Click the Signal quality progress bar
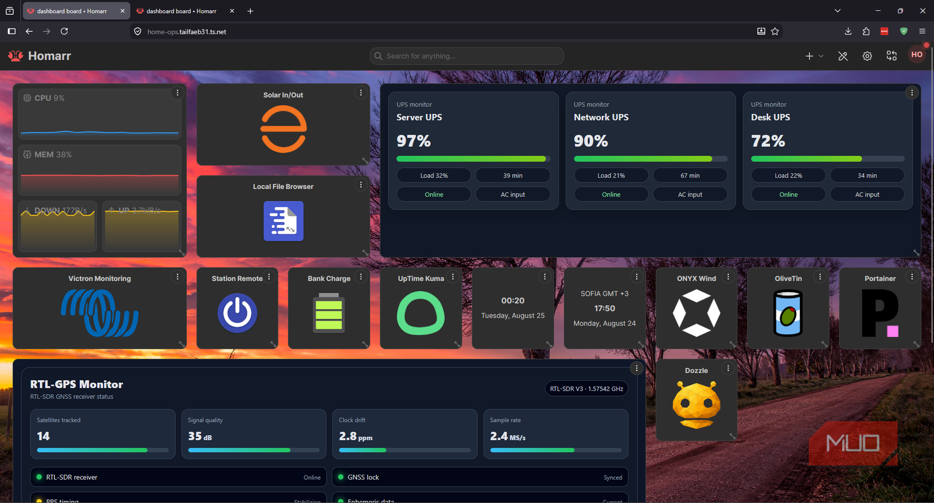This screenshot has height=503, width=934. click(254, 450)
